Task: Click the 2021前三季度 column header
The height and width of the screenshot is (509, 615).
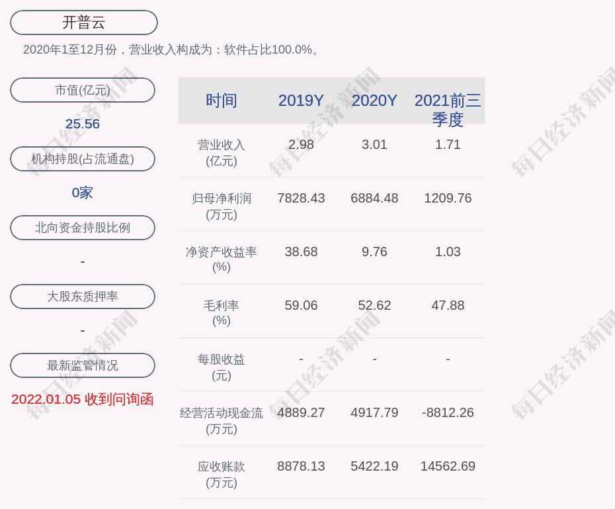Action: click(x=448, y=110)
